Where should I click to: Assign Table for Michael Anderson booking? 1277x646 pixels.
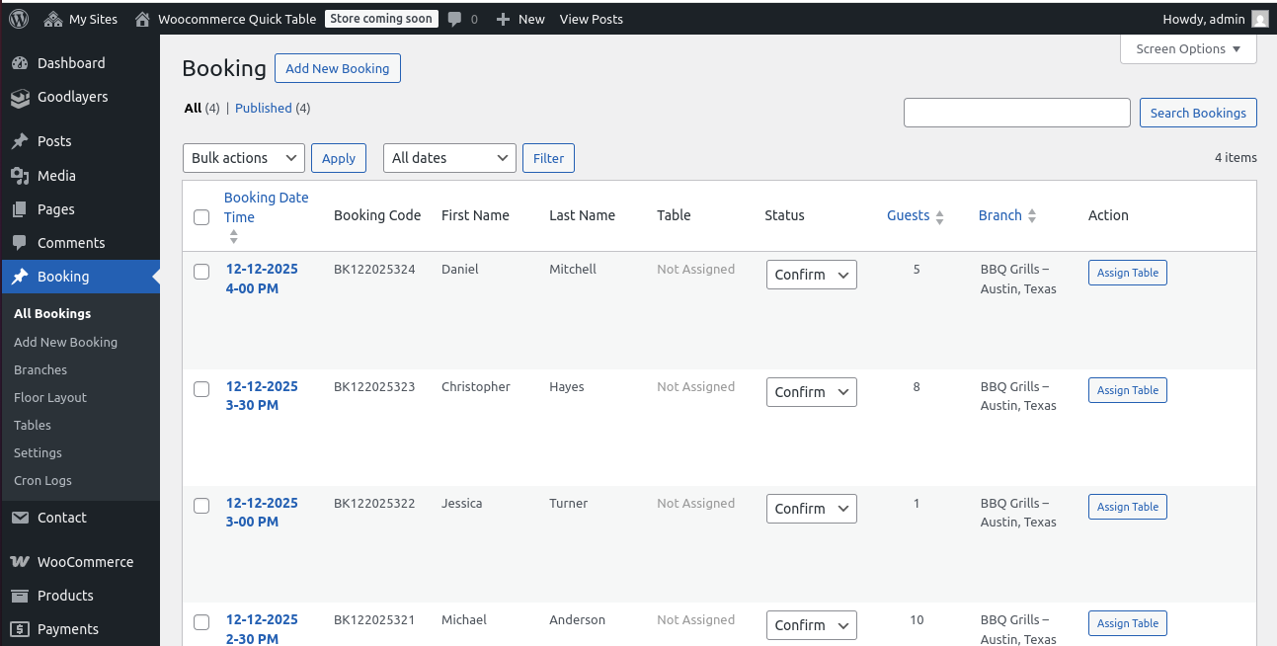tap(1127, 623)
